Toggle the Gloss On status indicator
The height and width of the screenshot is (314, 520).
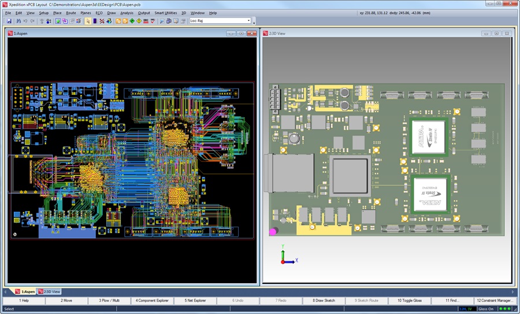click(x=486, y=309)
